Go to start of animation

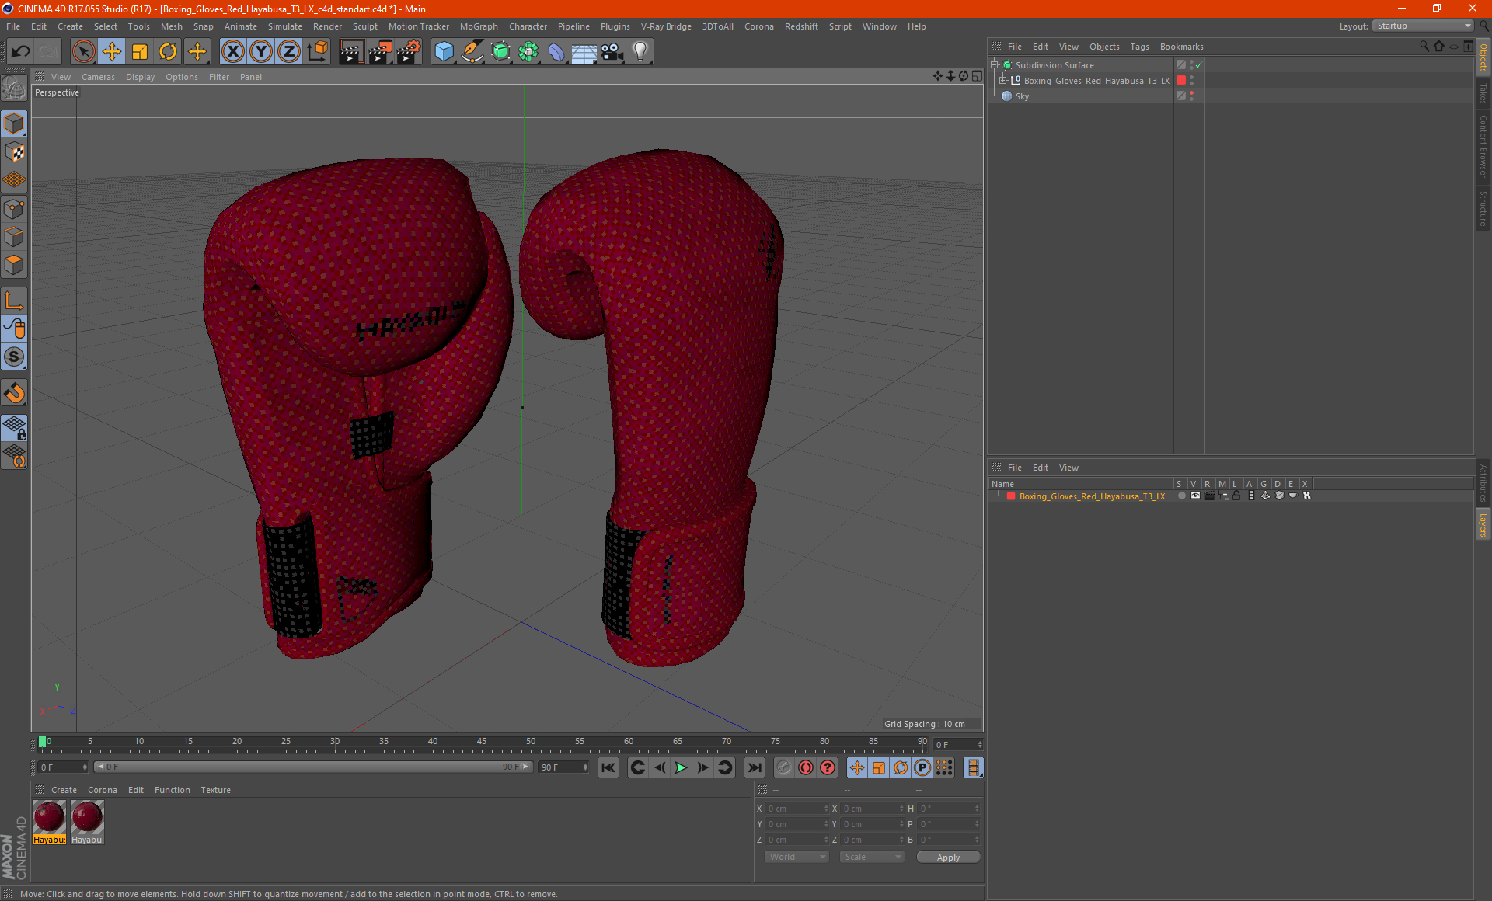[608, 767]
